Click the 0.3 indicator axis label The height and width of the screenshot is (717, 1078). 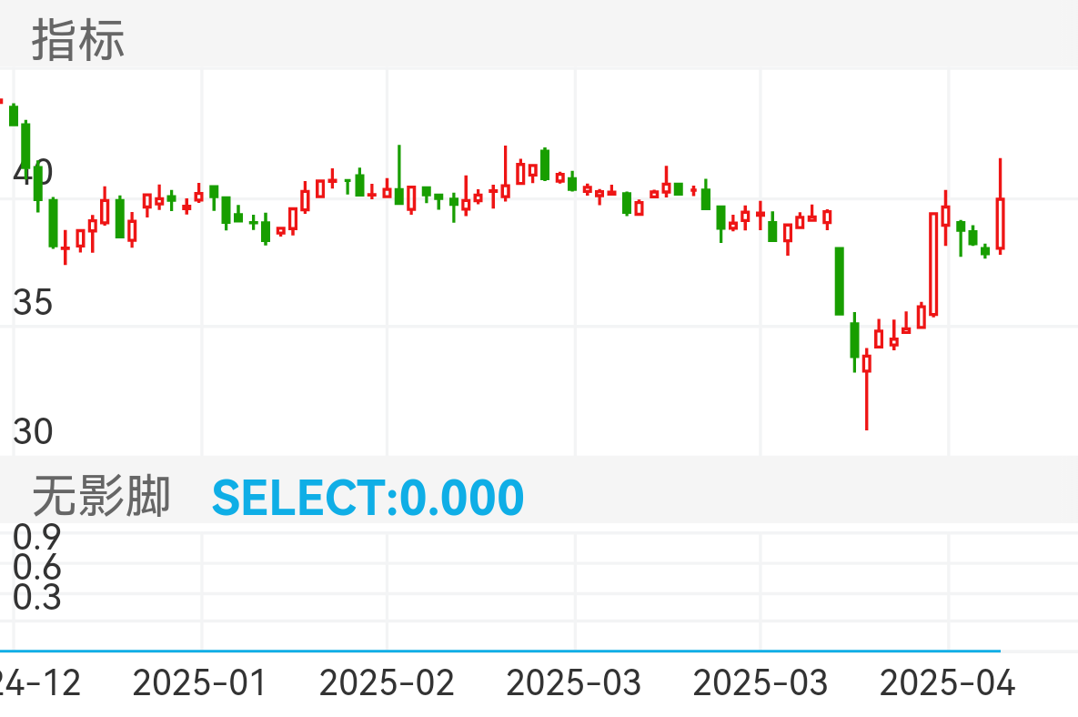(x=37, y=598)
